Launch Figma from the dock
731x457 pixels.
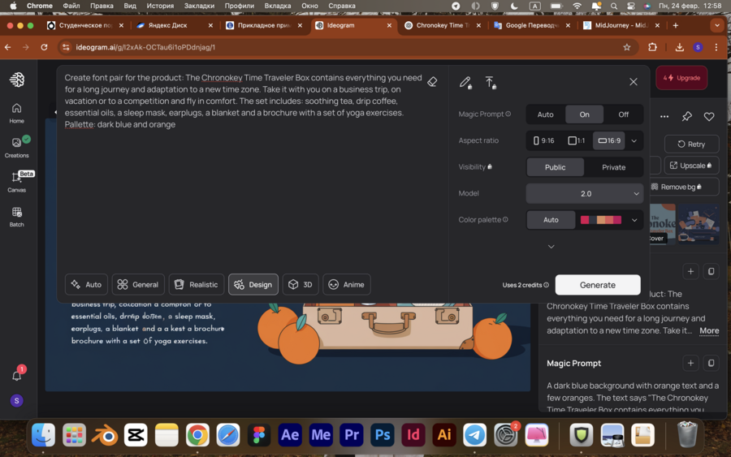259,434
